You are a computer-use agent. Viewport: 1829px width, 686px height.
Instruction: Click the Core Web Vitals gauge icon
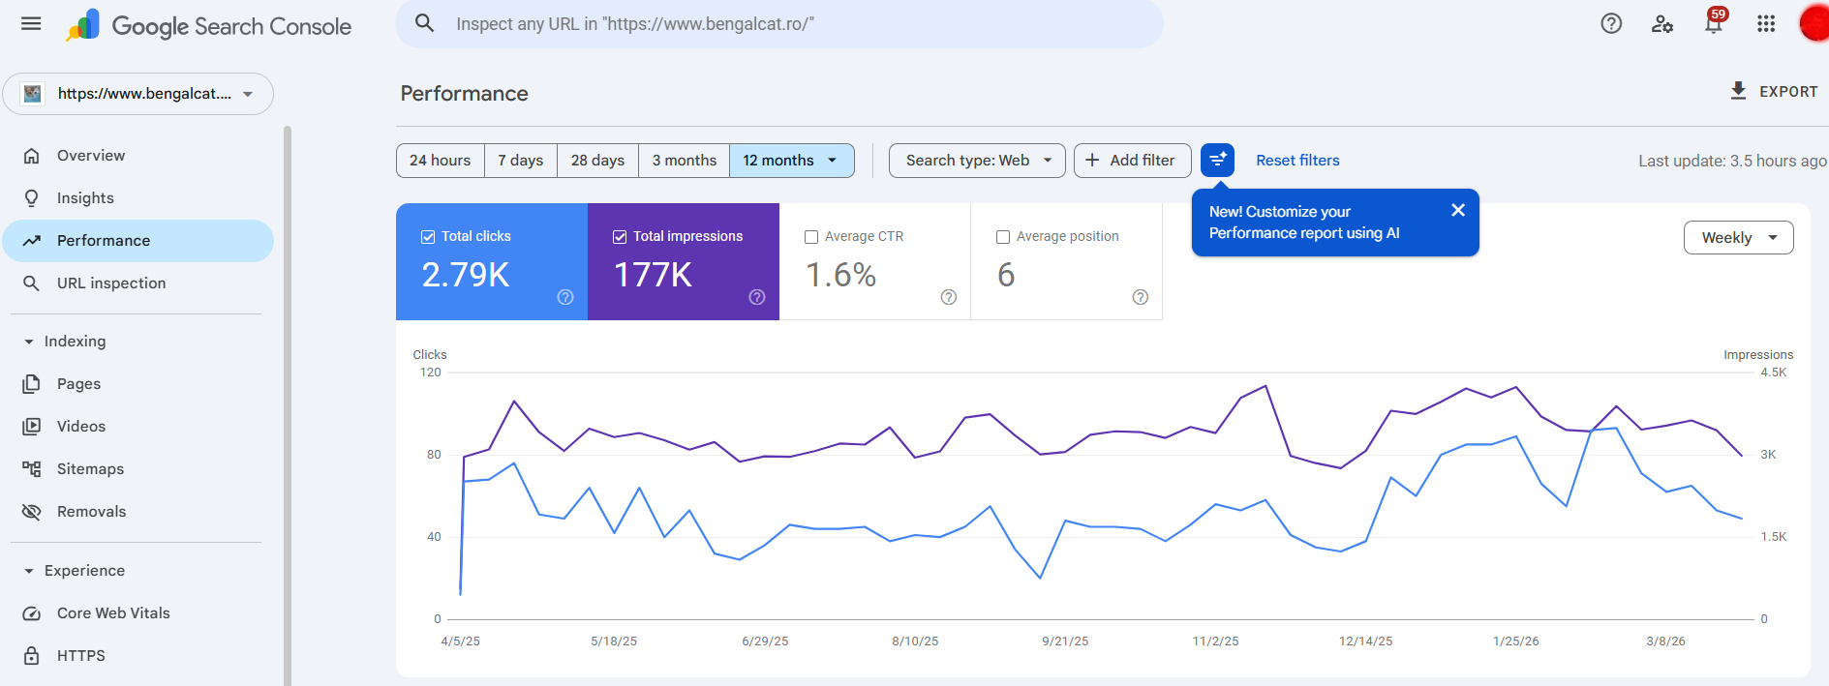pyautogui.click(x=32, y=613)
